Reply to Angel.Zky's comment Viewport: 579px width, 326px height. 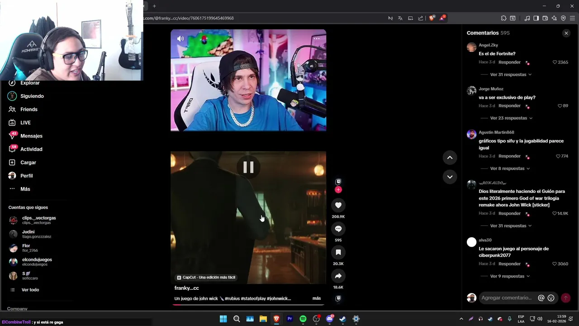[x=509, y=62]
